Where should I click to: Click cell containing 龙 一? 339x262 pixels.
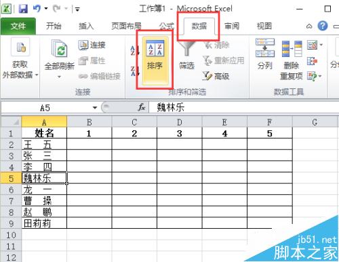pos(44,189)
